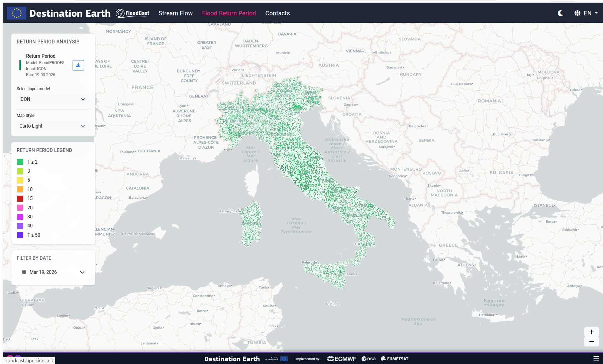603x364 pixels.
Task: Open the Contacts page
Action: 278,13
